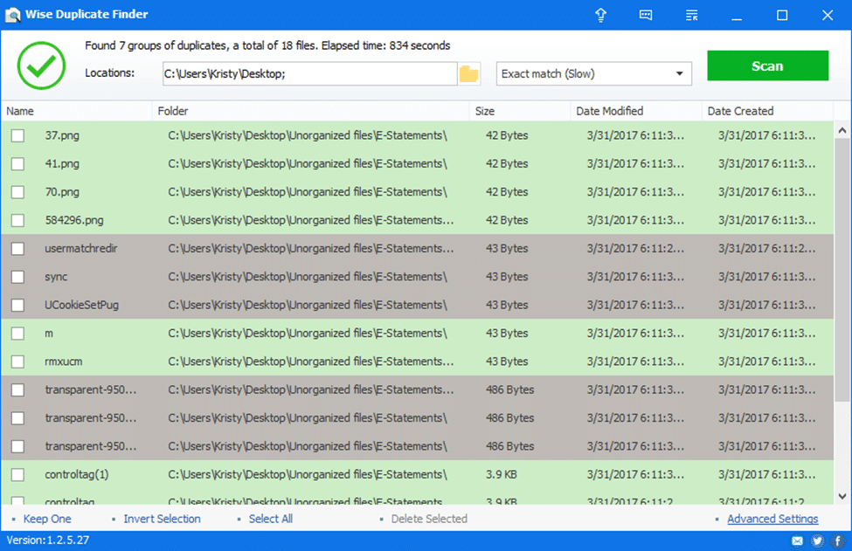Expand the Exact match (Slow) dropdown
This screenshot has width=852, height=551.
(593, 74)
